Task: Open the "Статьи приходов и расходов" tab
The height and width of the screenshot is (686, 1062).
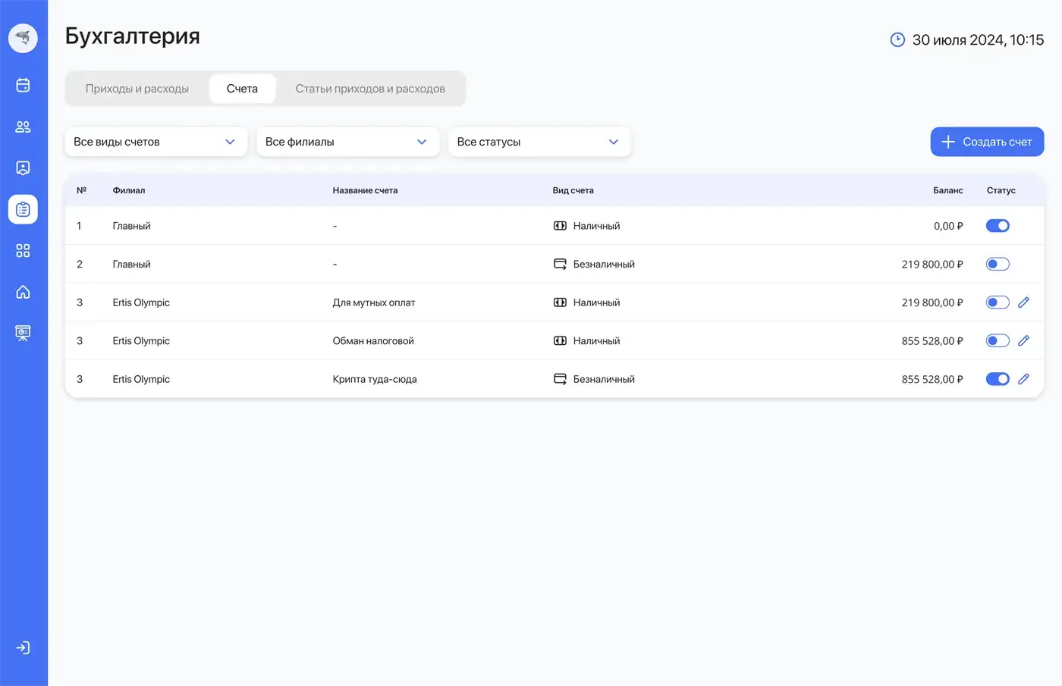Action: tap(369, 88)
